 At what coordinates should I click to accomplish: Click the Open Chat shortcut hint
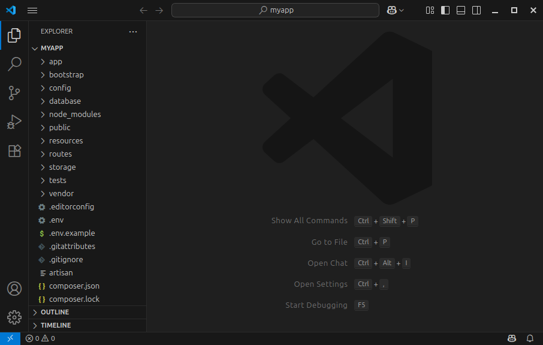[x=359, y=263]
